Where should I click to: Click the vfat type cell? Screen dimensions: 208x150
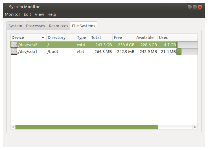[80, 52]
